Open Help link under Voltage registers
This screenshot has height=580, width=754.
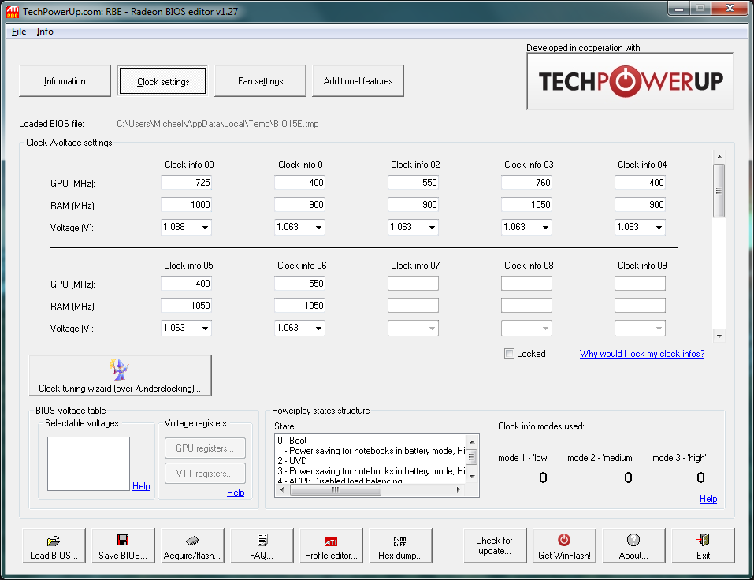tap(236, 492)
